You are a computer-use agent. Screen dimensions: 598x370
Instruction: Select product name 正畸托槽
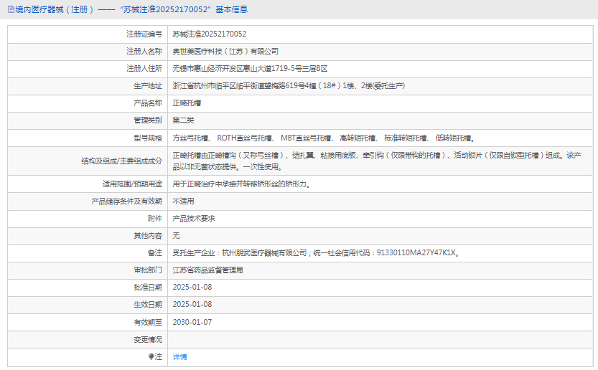(187, 103)
